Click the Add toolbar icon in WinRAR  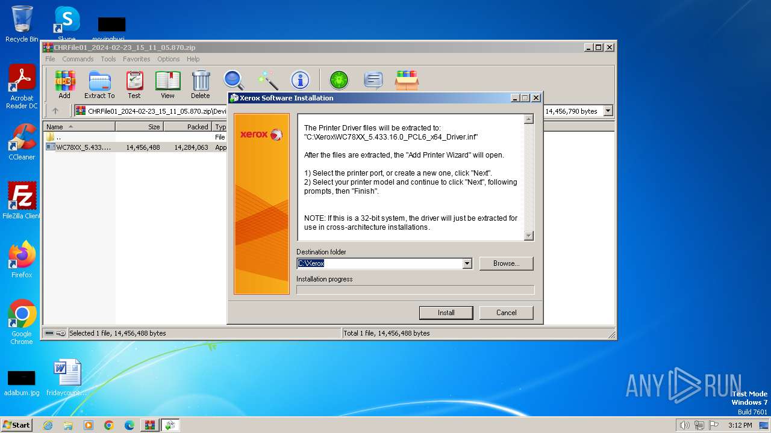[x=64, y=84]
